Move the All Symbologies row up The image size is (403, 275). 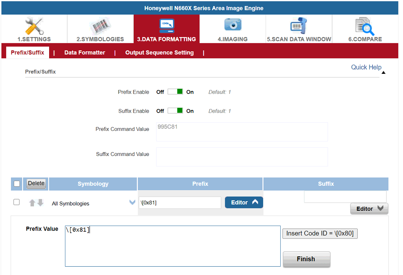(32, 203)
